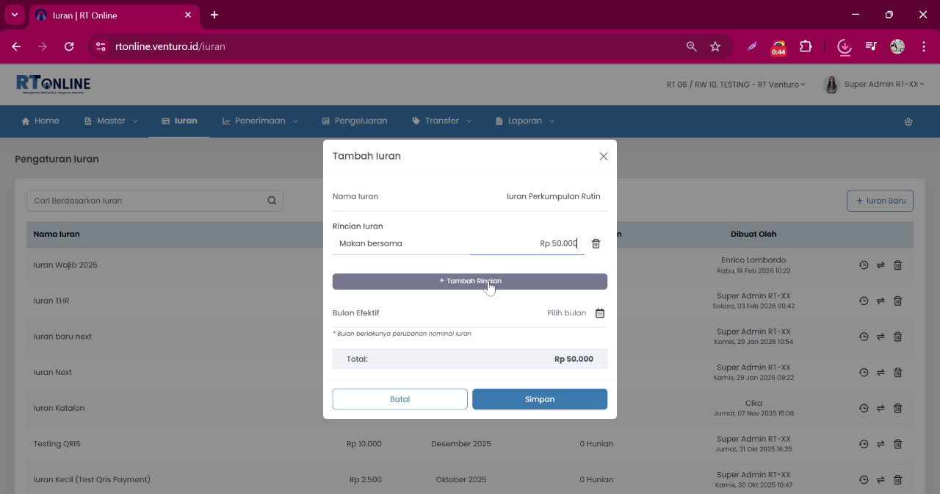Screen dimensions: 940x494
Task: Click transfer arrows for Iuran Wajib 2026
Action: coord(881,265)
